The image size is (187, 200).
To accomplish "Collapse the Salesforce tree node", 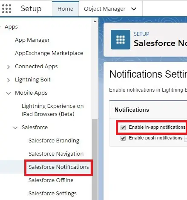I will click(15, 128).
